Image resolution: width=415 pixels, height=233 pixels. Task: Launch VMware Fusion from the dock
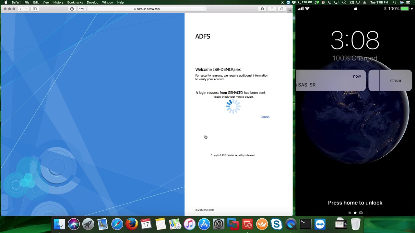(233, 224)
